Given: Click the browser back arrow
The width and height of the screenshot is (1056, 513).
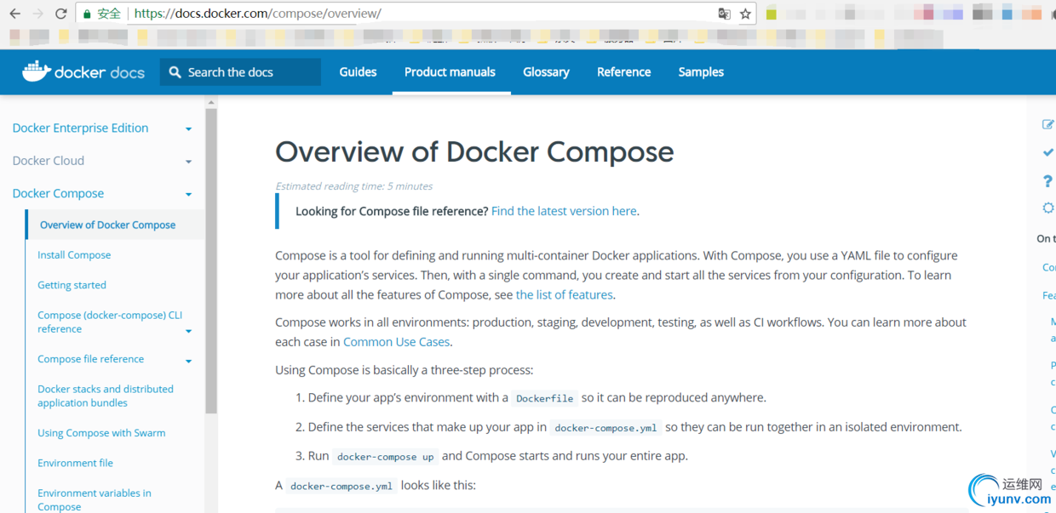Looking at the screenshot, I should pos(14,14).
